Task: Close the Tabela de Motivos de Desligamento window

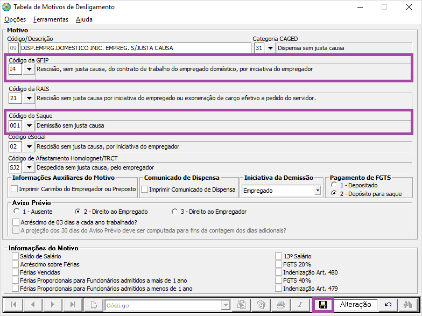Action: click(x=409, y=7)
